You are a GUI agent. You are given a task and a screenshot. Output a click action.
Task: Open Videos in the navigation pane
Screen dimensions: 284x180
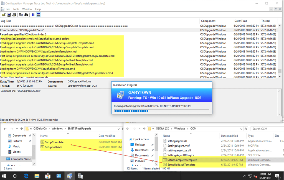coord(16,152)
